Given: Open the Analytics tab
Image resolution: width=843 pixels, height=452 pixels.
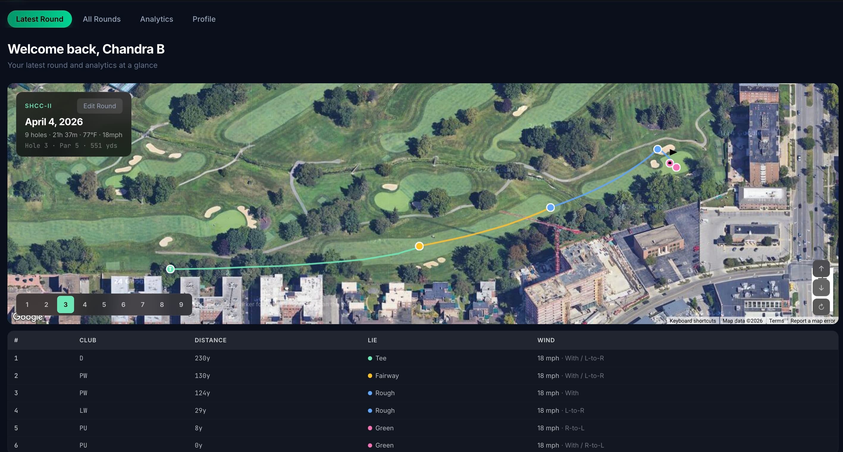Looking at the screenshot, I should tap(156, 19).
